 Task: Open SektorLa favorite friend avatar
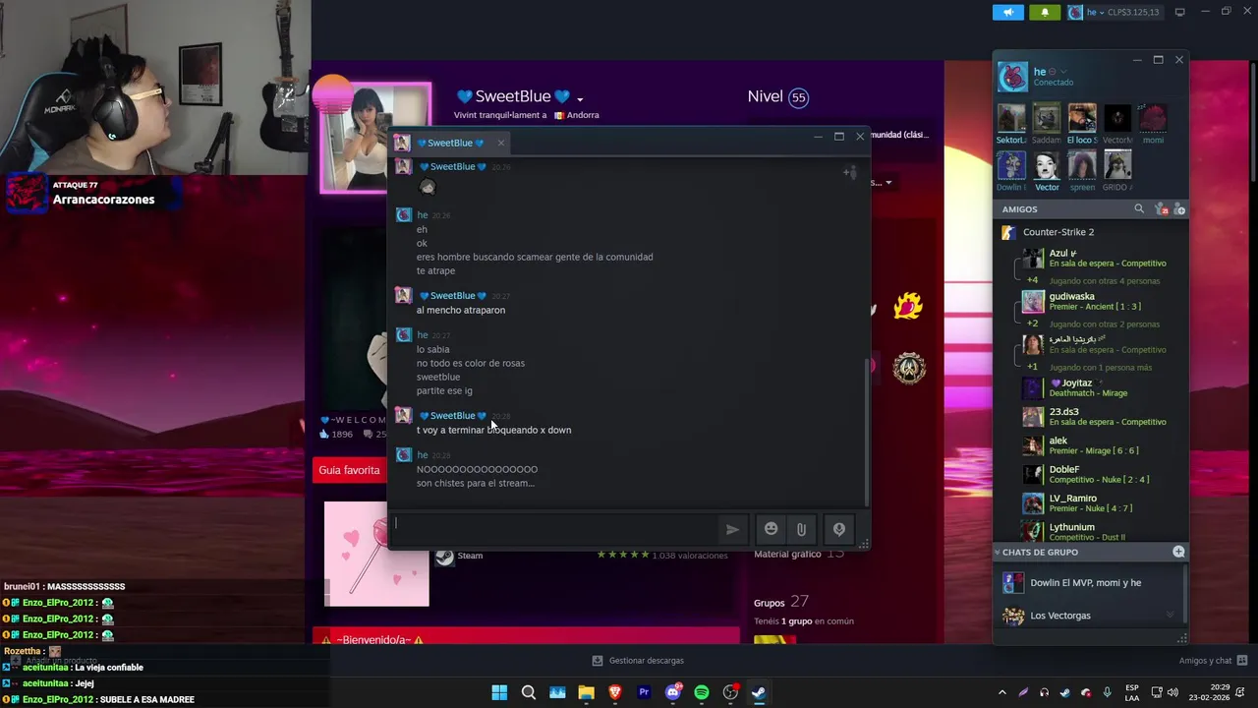[x=1011, y=118]
